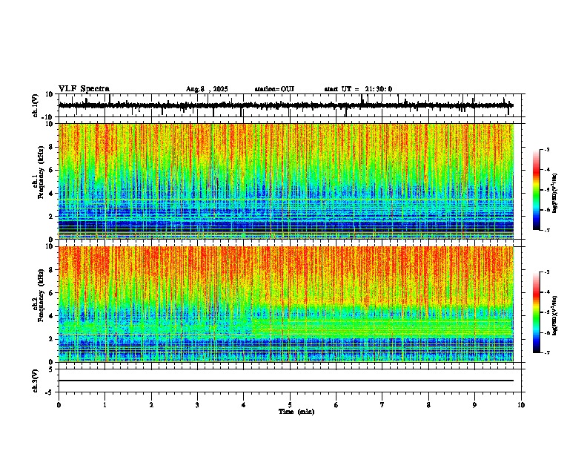Screen dimensions: 587x454
Task: Click the time axis tick label "2"
Action: pyautogui.click(x=151, y=405)
